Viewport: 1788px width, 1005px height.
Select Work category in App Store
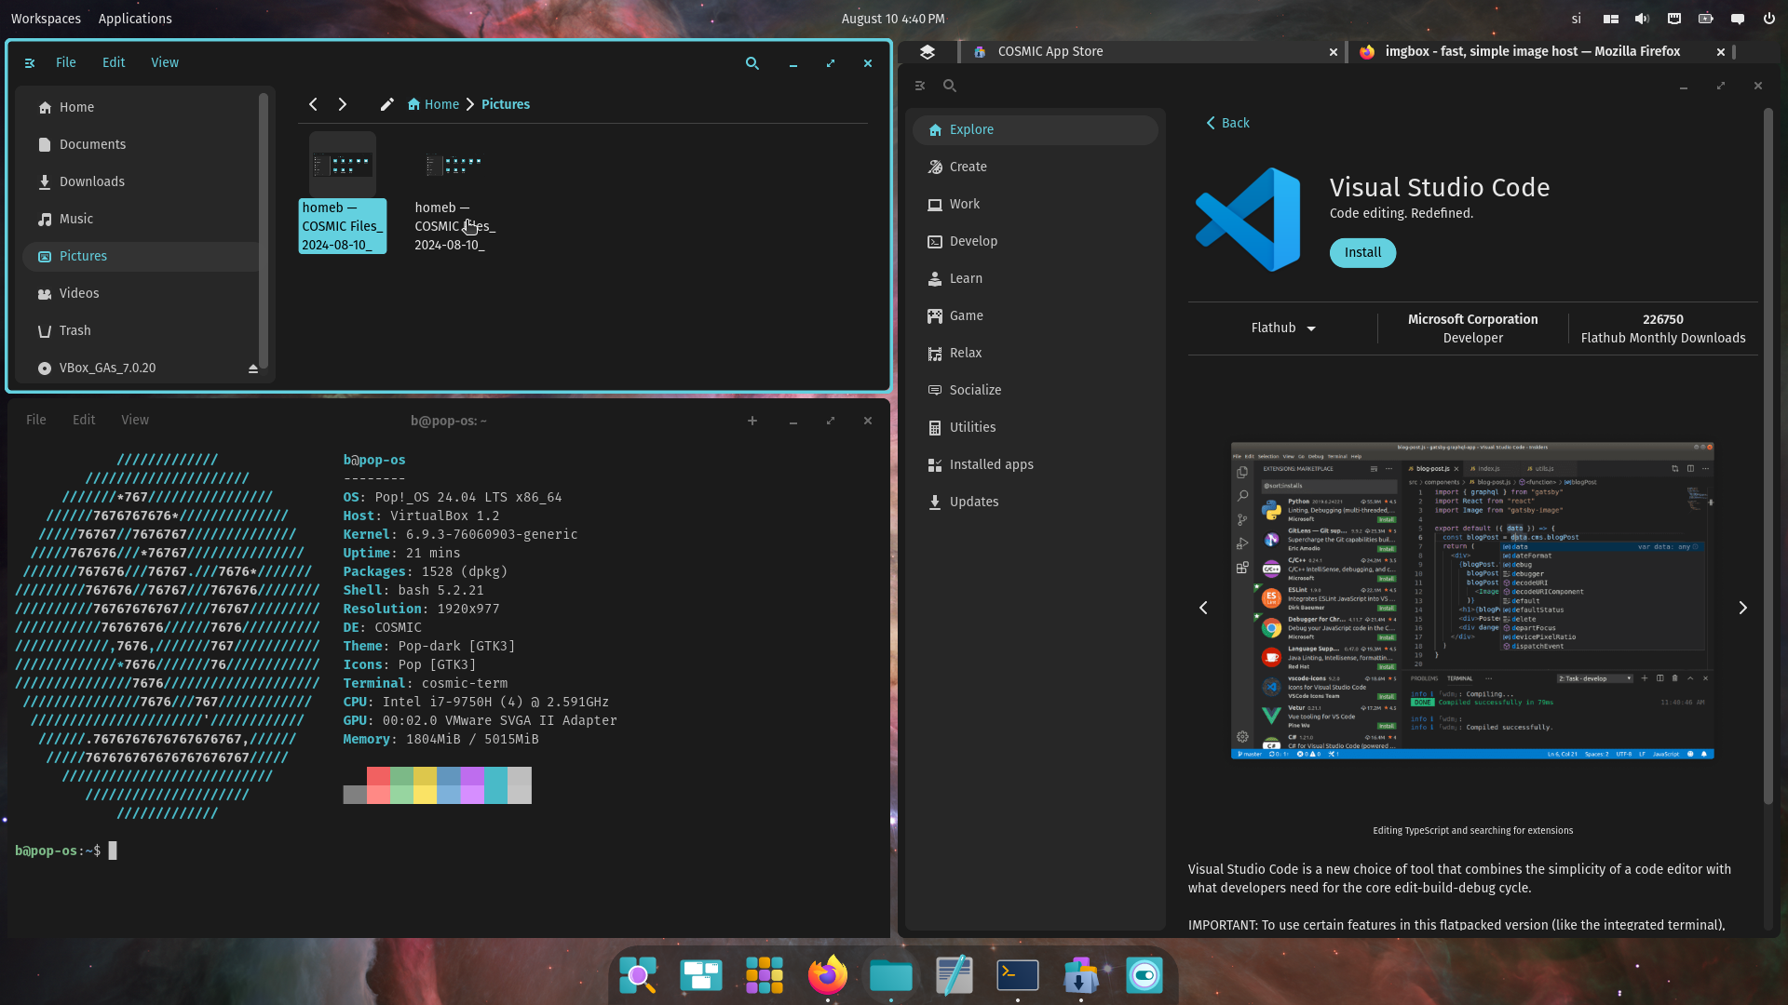[1036, 204]
